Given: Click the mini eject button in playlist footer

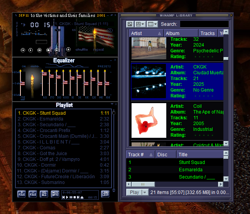Looking at the screenshot, I should (82, 197).
